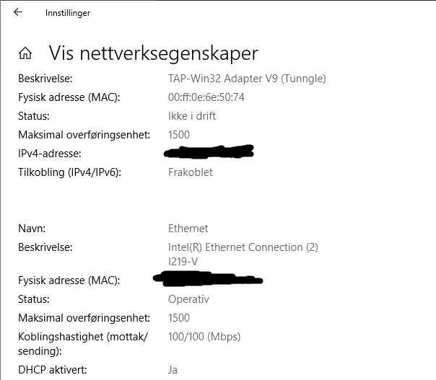Click the back arrow icon
Image resolution: width=436 pixels, height=380 pixels.
pos(18,12)
